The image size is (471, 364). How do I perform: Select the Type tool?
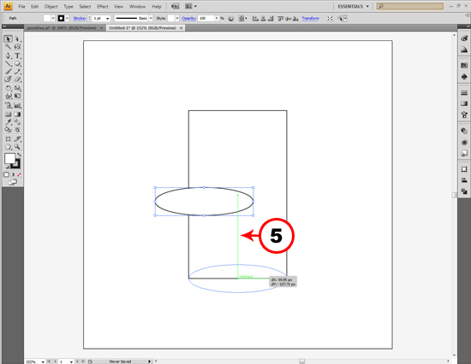(18, 56)
